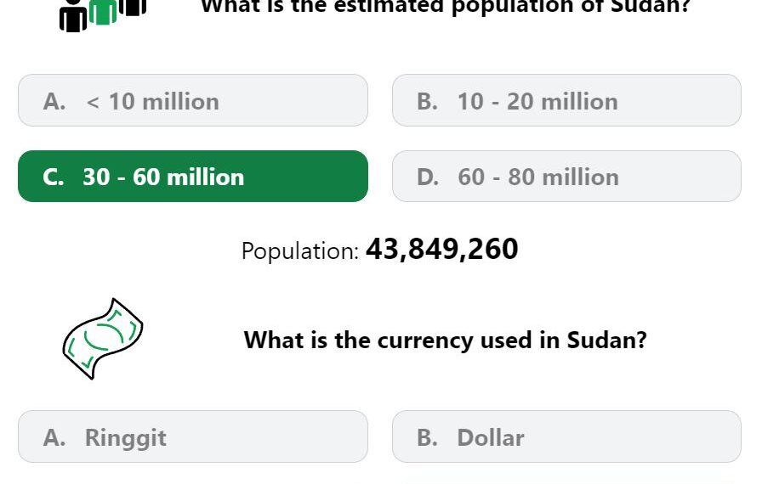Click the 'Population:' label text
Screen dimensions: 762x484
300,251
